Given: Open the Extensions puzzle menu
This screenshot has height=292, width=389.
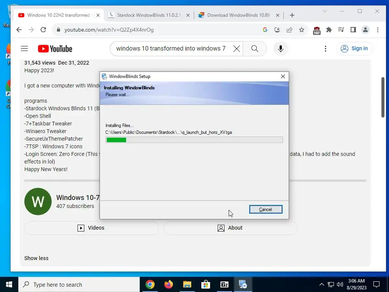Looking at the screenshot, I should pyautogui.click(x=329, y=30).
